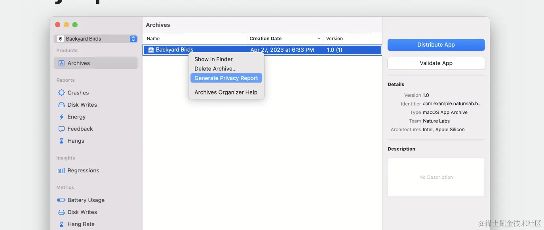Viewport: 544px width, 230px height.
Task: Click the archive date Apr 27, 2023
Action: tap(282, 50)
